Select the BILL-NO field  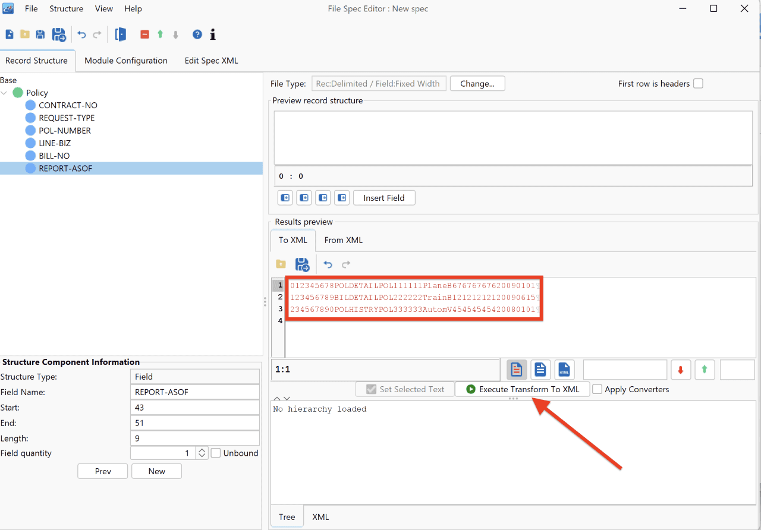coord(54,156)
